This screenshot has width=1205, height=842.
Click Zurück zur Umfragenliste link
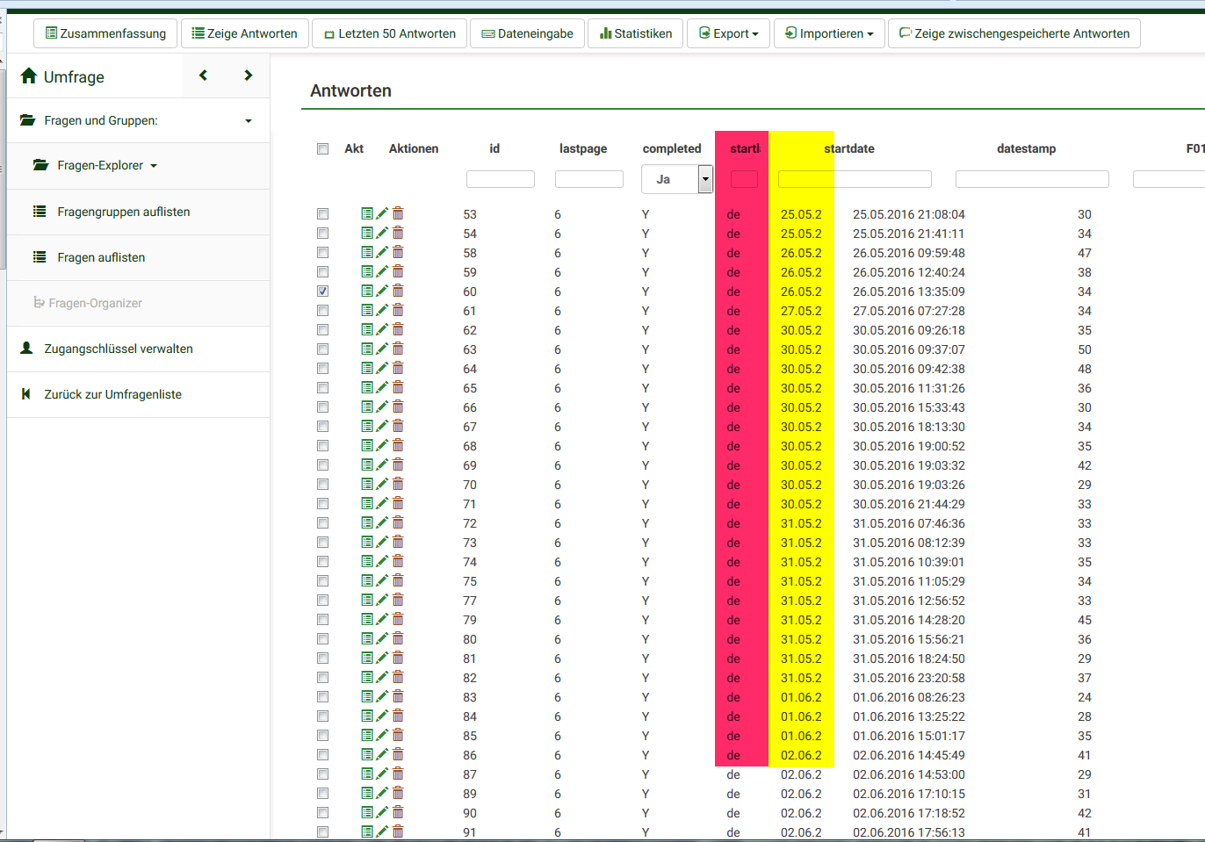point(112,394)
